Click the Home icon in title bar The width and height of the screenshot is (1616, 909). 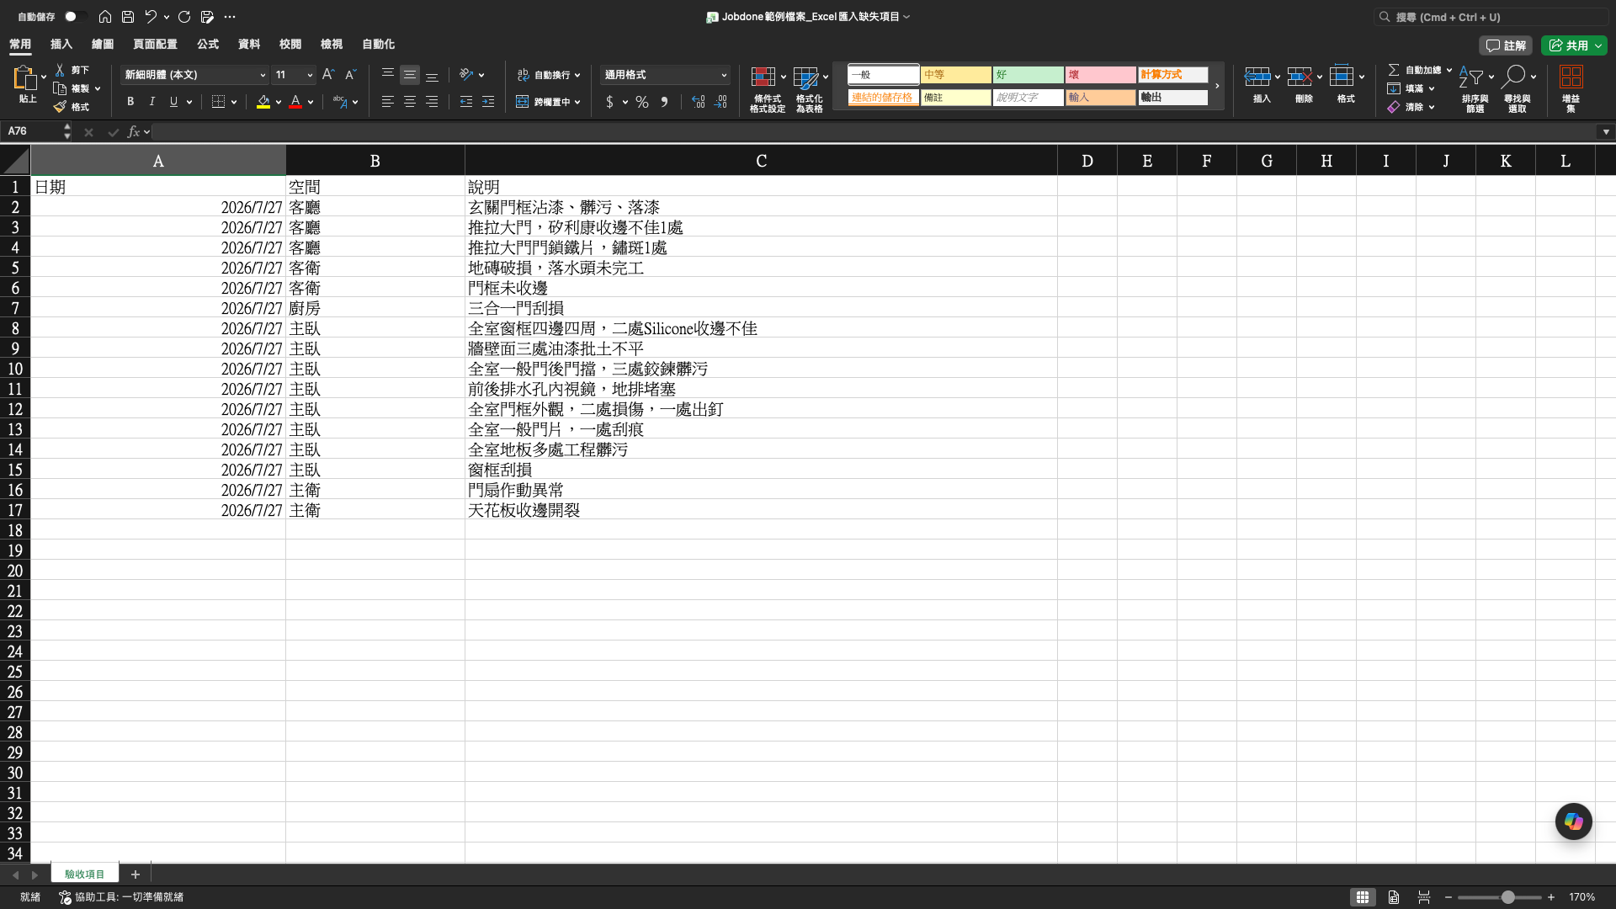[x=105, y=17]
